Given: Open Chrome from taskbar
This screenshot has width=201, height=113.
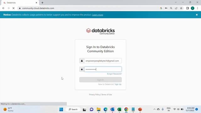Looking at the screenshot, I should click(126, 110).
